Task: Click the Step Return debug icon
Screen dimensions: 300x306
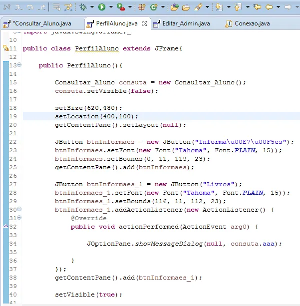Action: 42,7
